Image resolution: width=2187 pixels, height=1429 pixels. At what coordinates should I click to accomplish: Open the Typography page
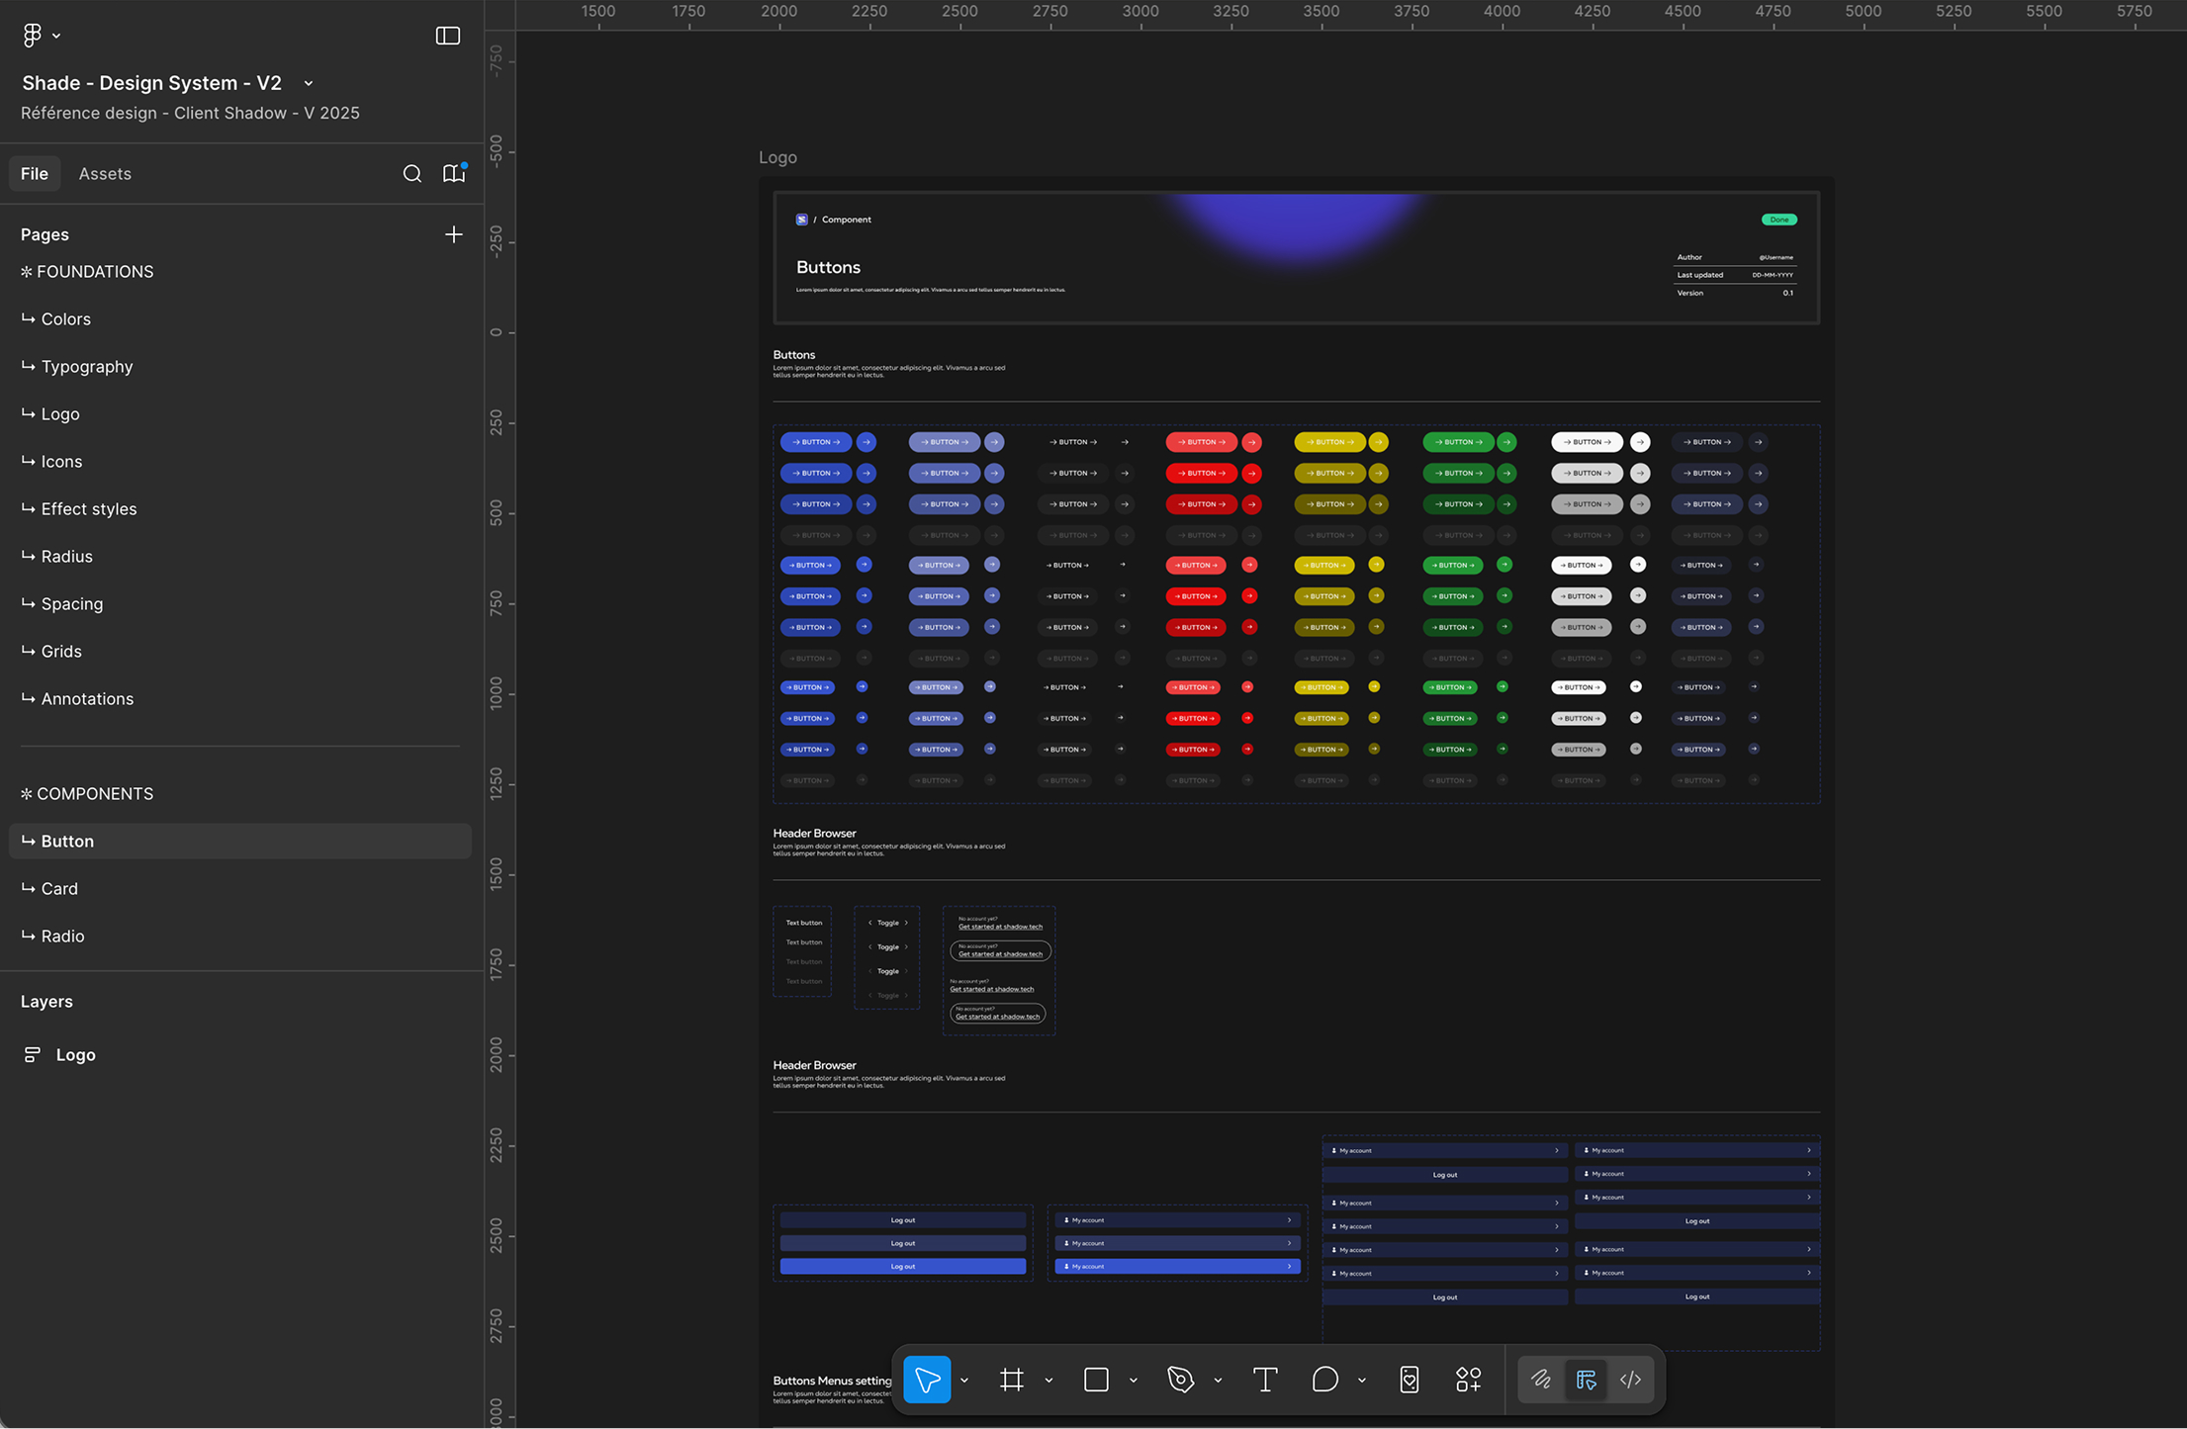[87, 367]
